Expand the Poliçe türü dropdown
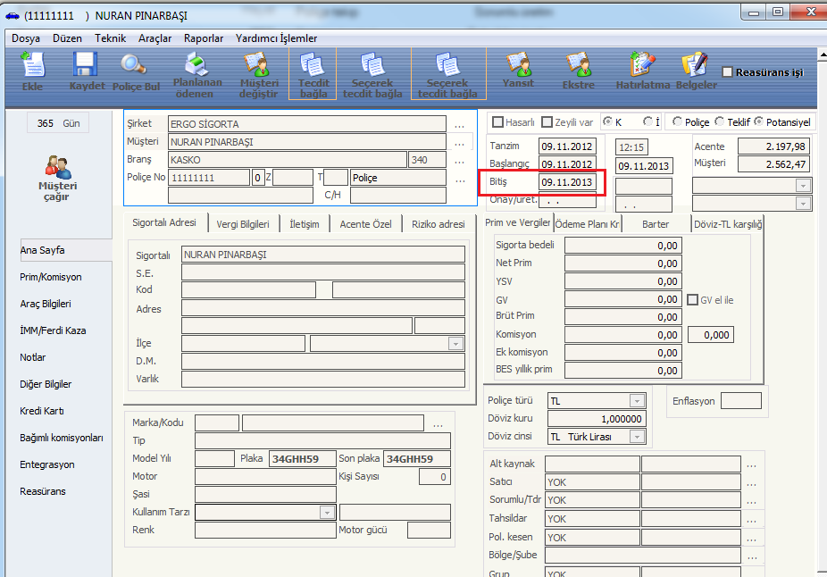This screenshot has width=827, height=577. (637, 401)
